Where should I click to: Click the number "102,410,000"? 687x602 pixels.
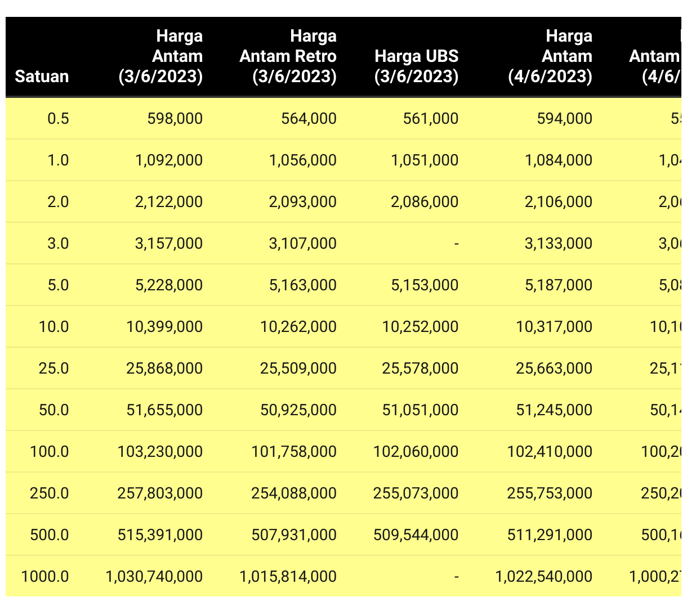point(550,451)
